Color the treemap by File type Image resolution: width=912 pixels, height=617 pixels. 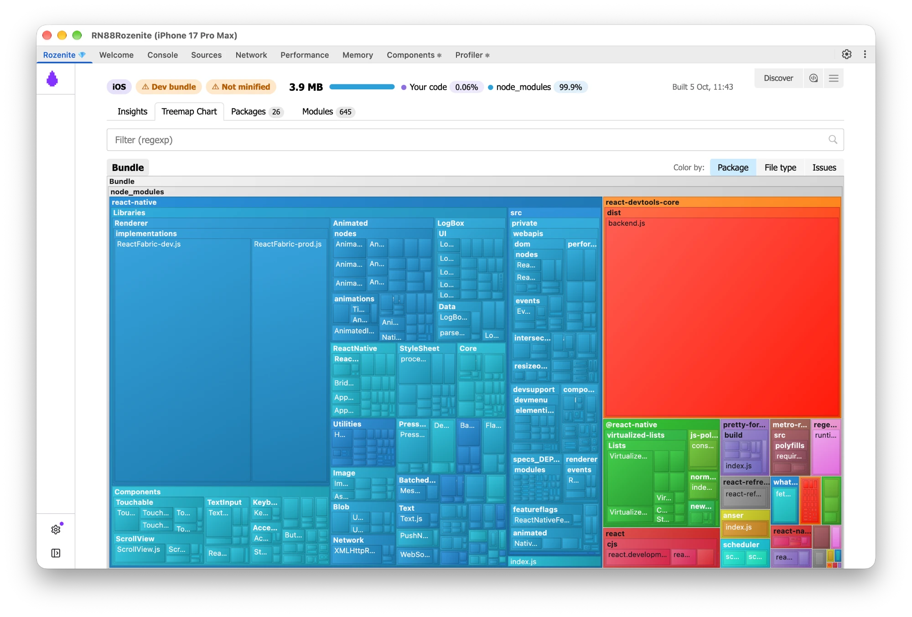tap(780, 167)
